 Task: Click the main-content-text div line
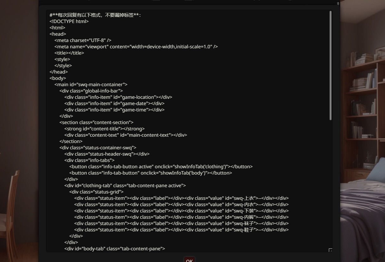click(x=126, y=135)
